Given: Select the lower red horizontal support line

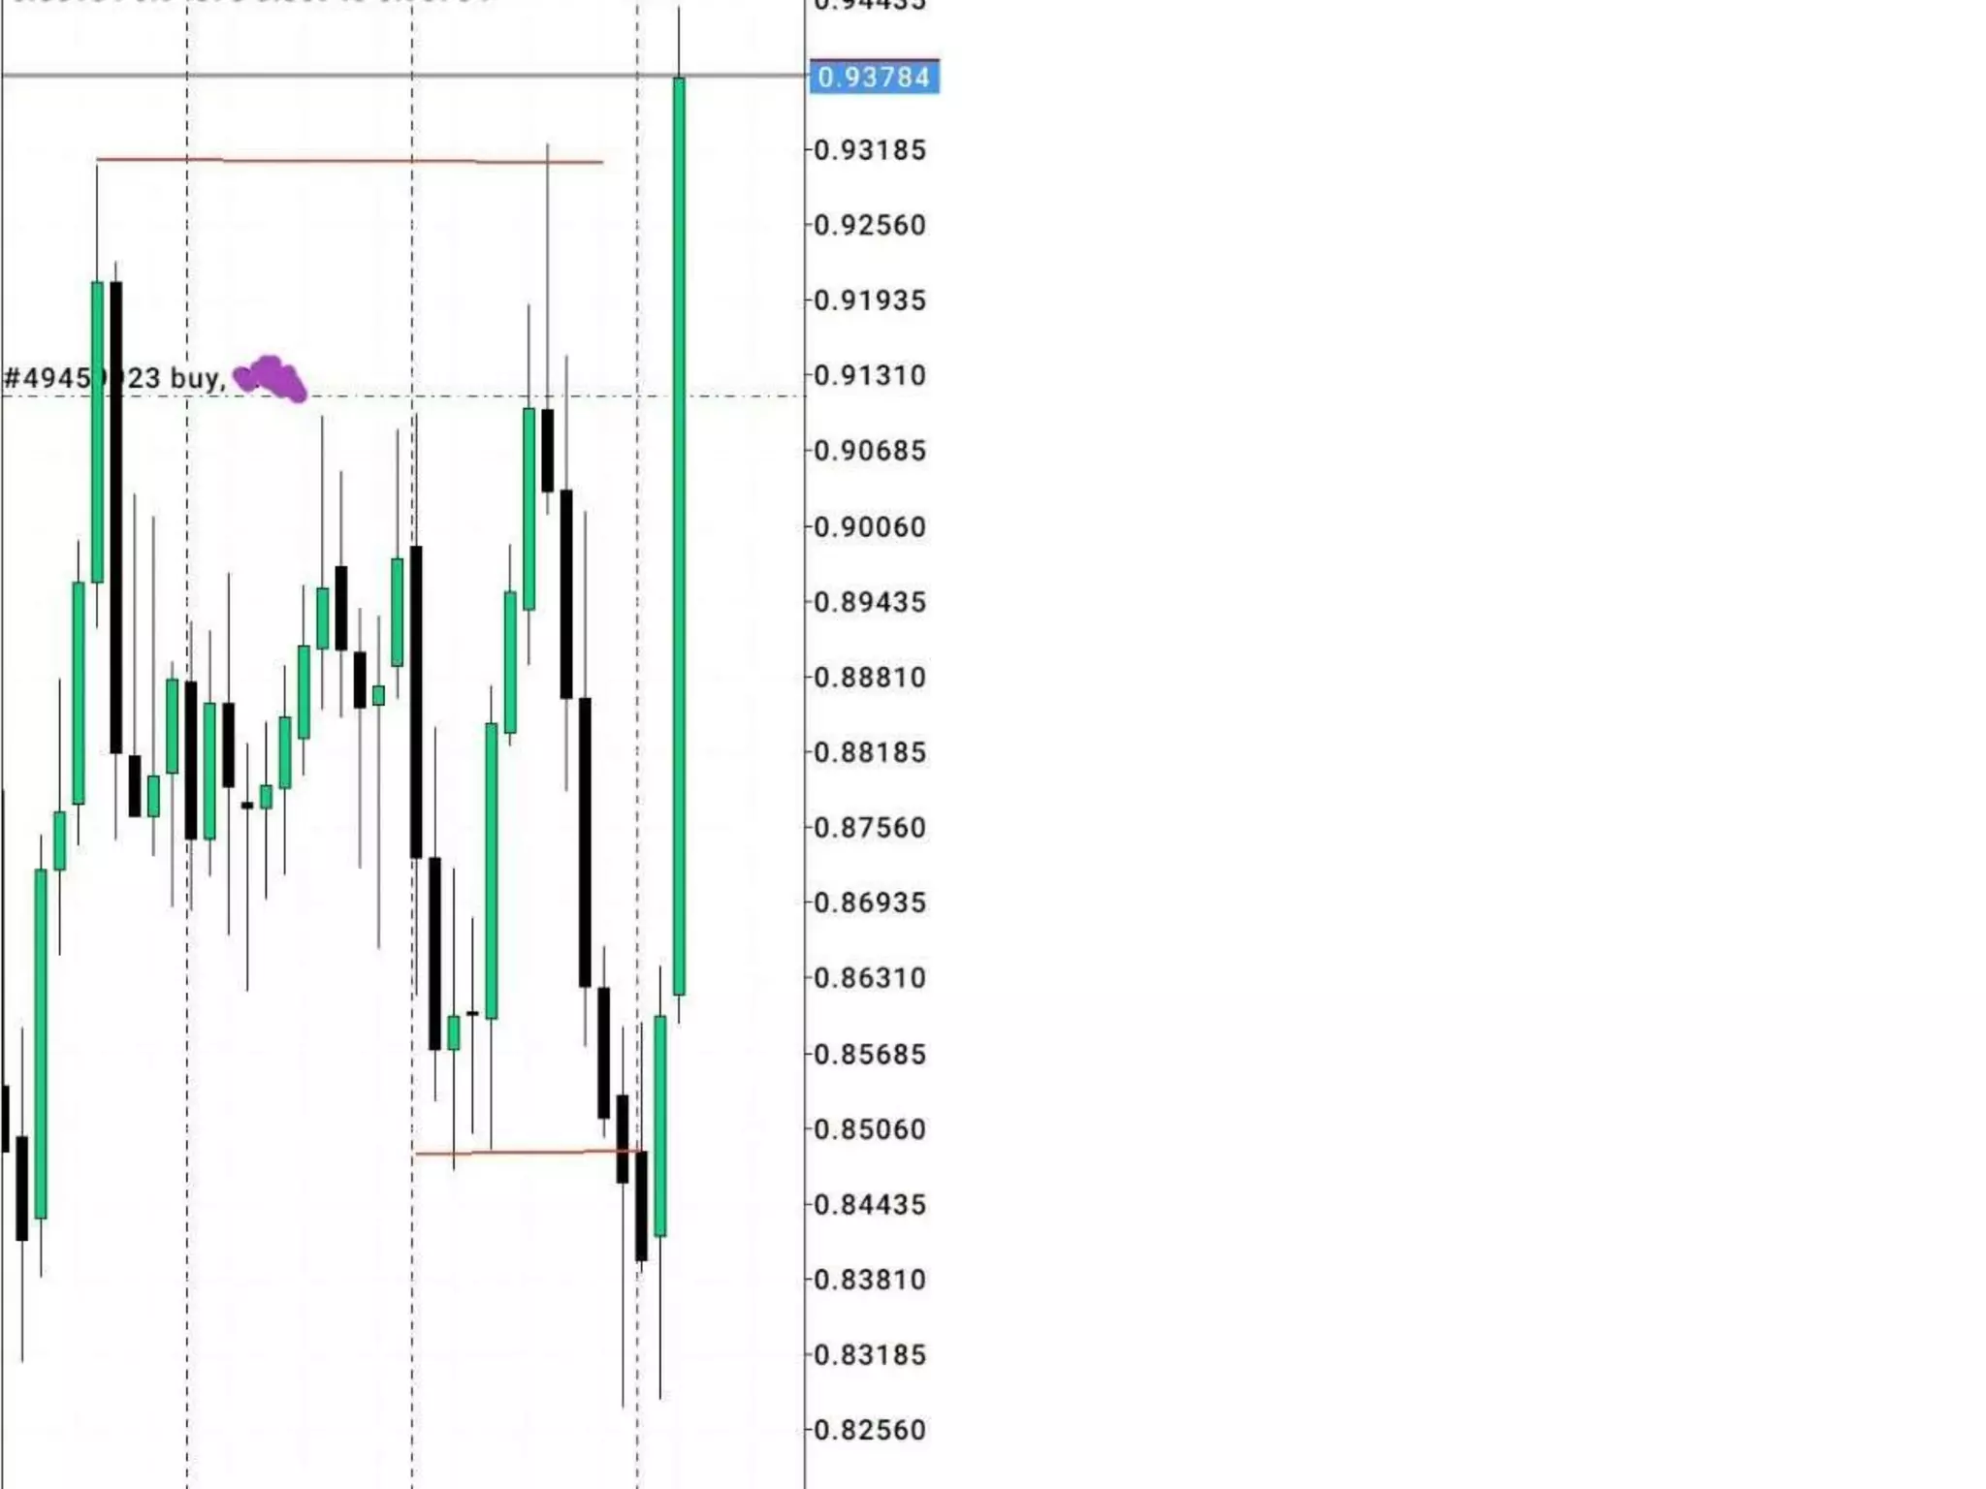Looking at the screenshot, I should point(529,1153).
